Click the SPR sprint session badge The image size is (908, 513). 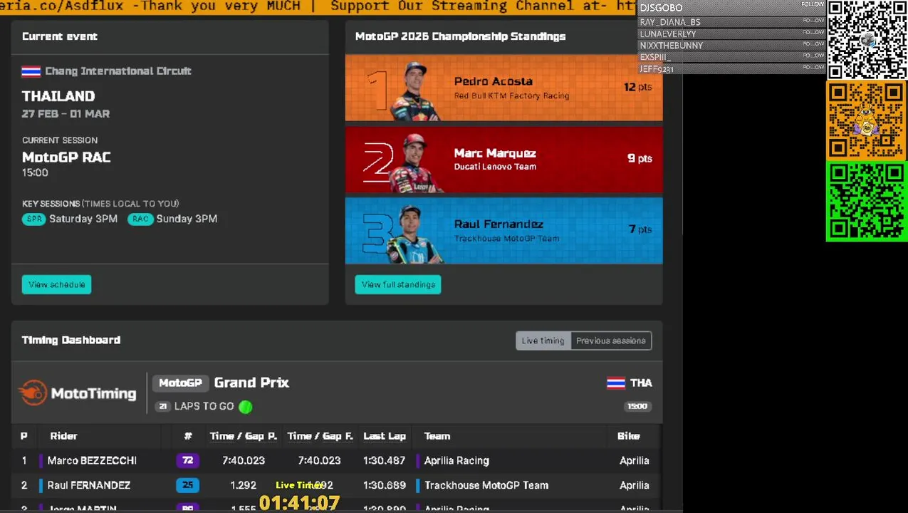(x=34, y=219)
